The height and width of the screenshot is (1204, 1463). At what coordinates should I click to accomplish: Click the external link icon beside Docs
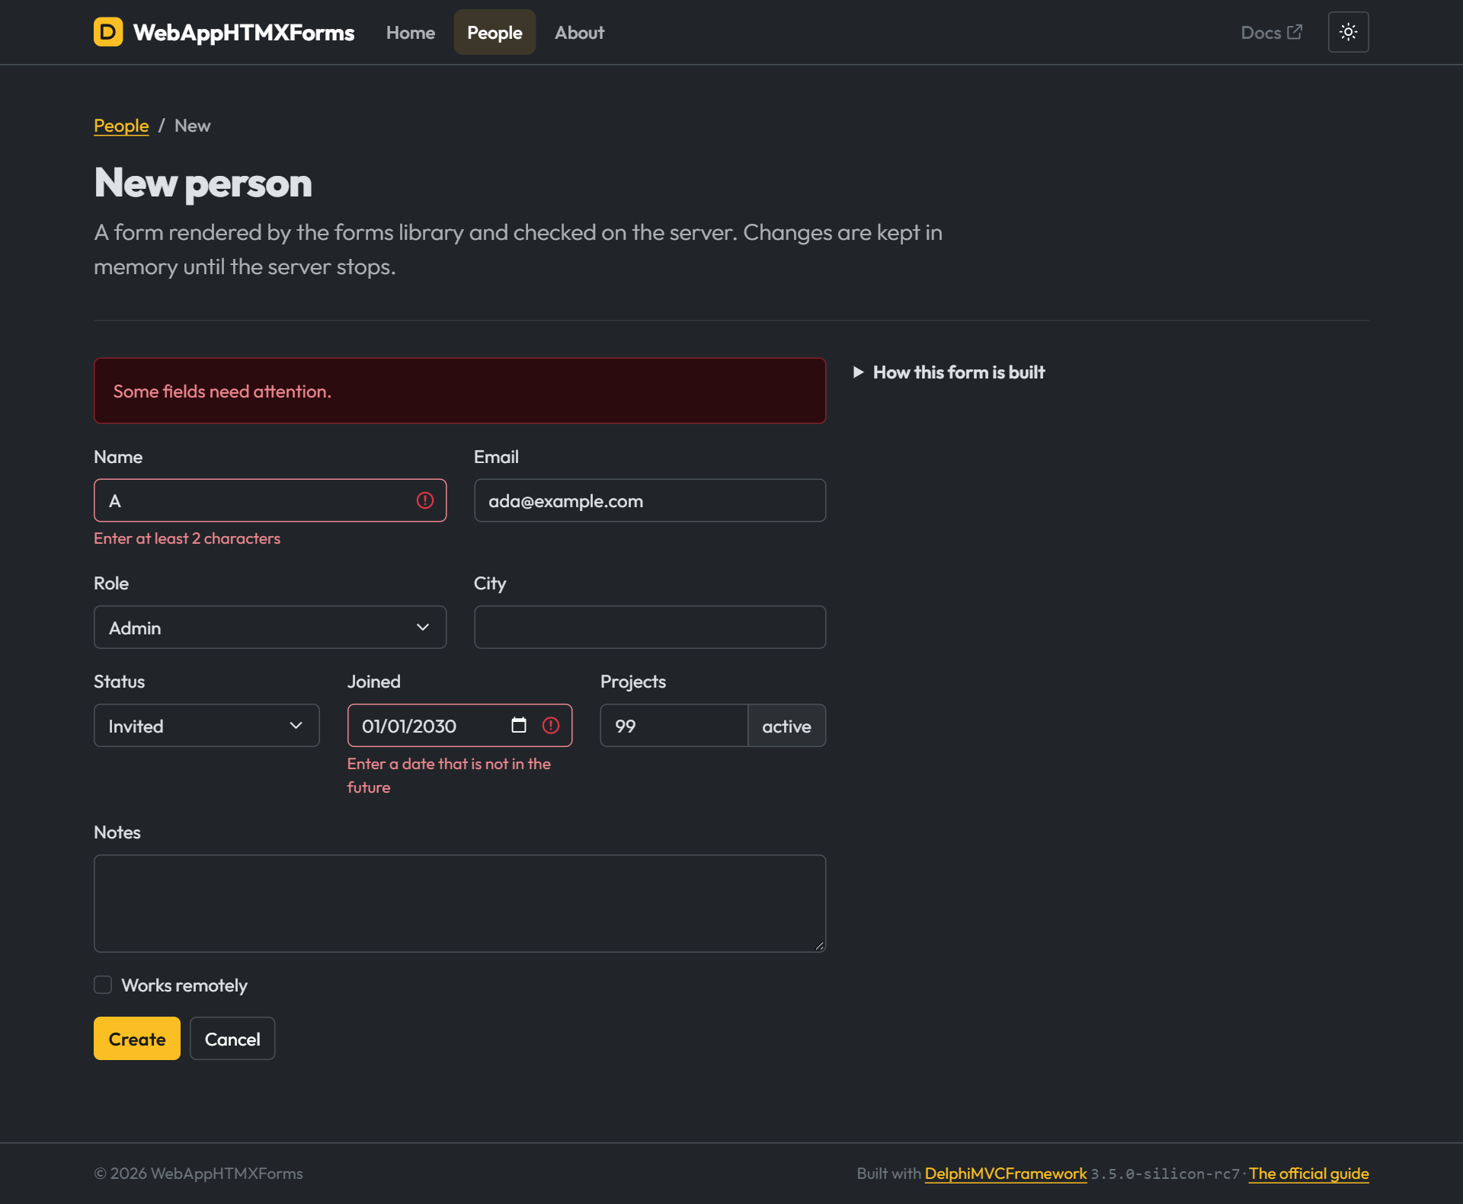[1295, 32]
